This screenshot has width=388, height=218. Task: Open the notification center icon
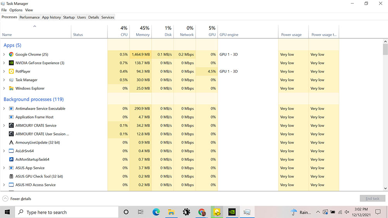(x=378, y=212)
